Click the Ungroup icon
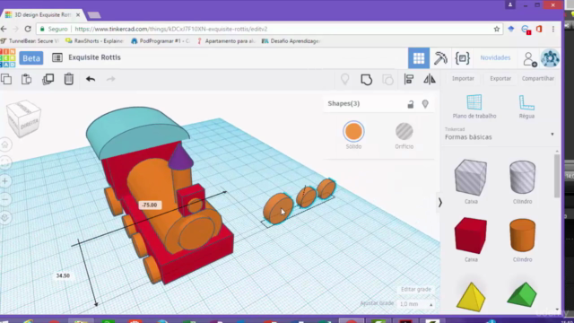The width and height of the screenshot is (574, 323). [387, 80]
